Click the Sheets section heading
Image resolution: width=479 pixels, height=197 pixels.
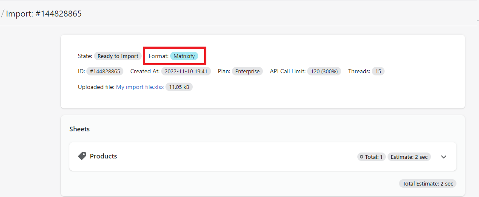pos(80,129)
